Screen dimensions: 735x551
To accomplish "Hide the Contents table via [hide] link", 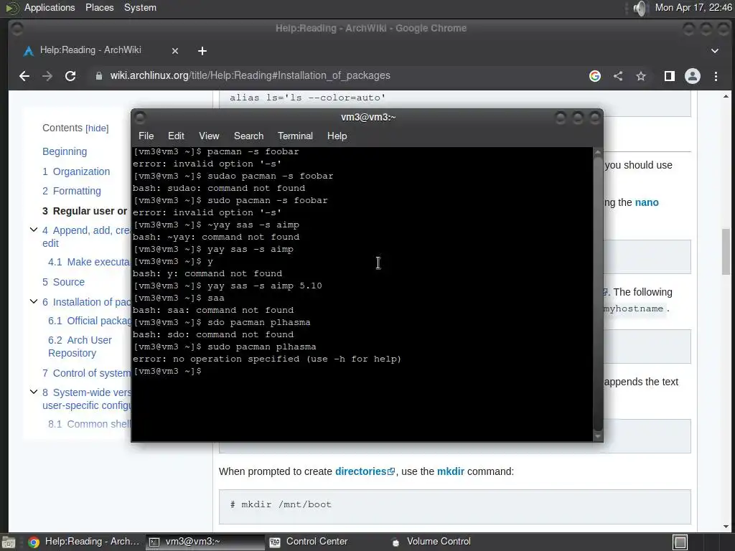I will (x=97, y=128).
